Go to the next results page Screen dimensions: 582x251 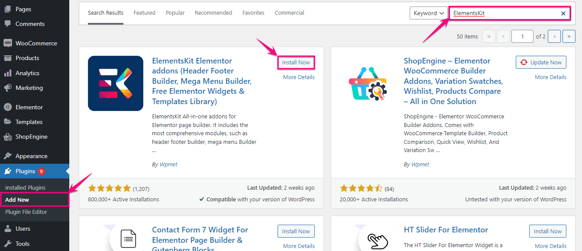554,36
